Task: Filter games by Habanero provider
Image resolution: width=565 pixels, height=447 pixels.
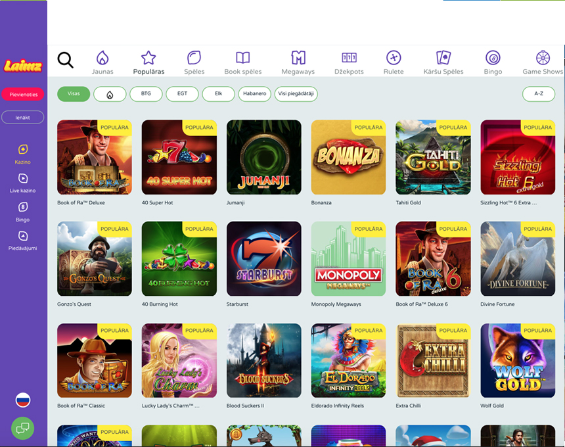Action: pos(254,94)
